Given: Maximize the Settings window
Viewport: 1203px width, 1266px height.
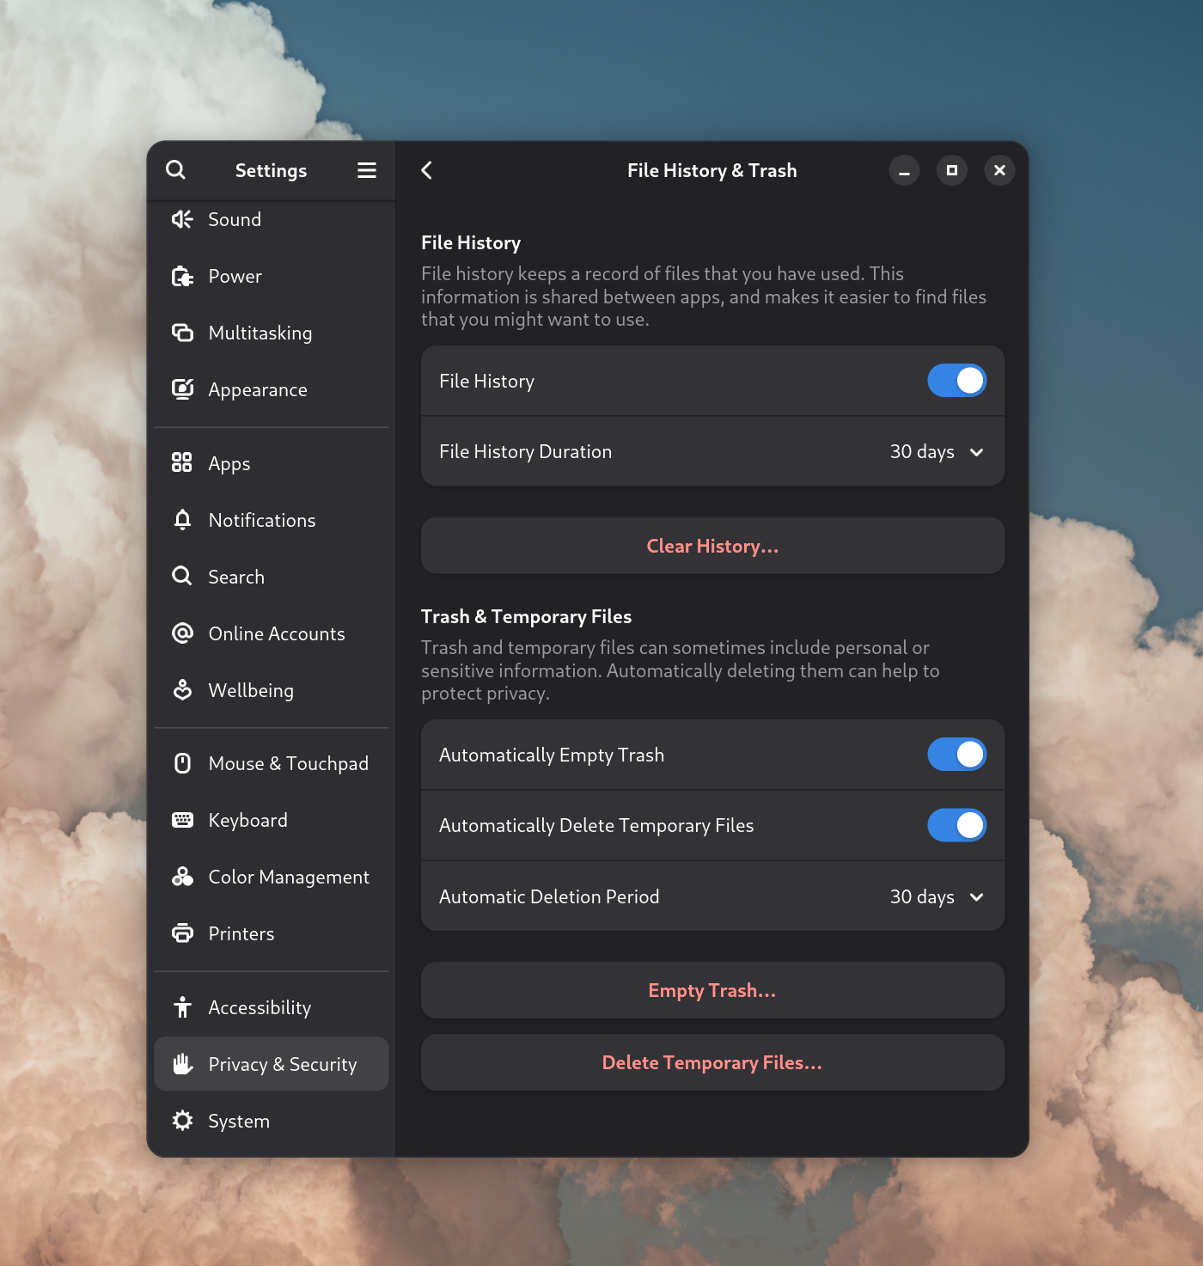Looking at the screenshot, I should 952,170.
